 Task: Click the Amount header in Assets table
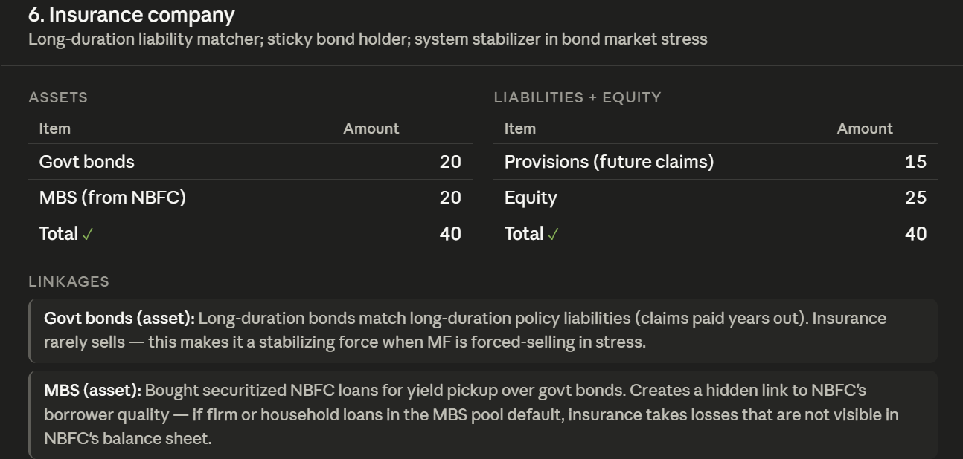[x=371, y=128]
